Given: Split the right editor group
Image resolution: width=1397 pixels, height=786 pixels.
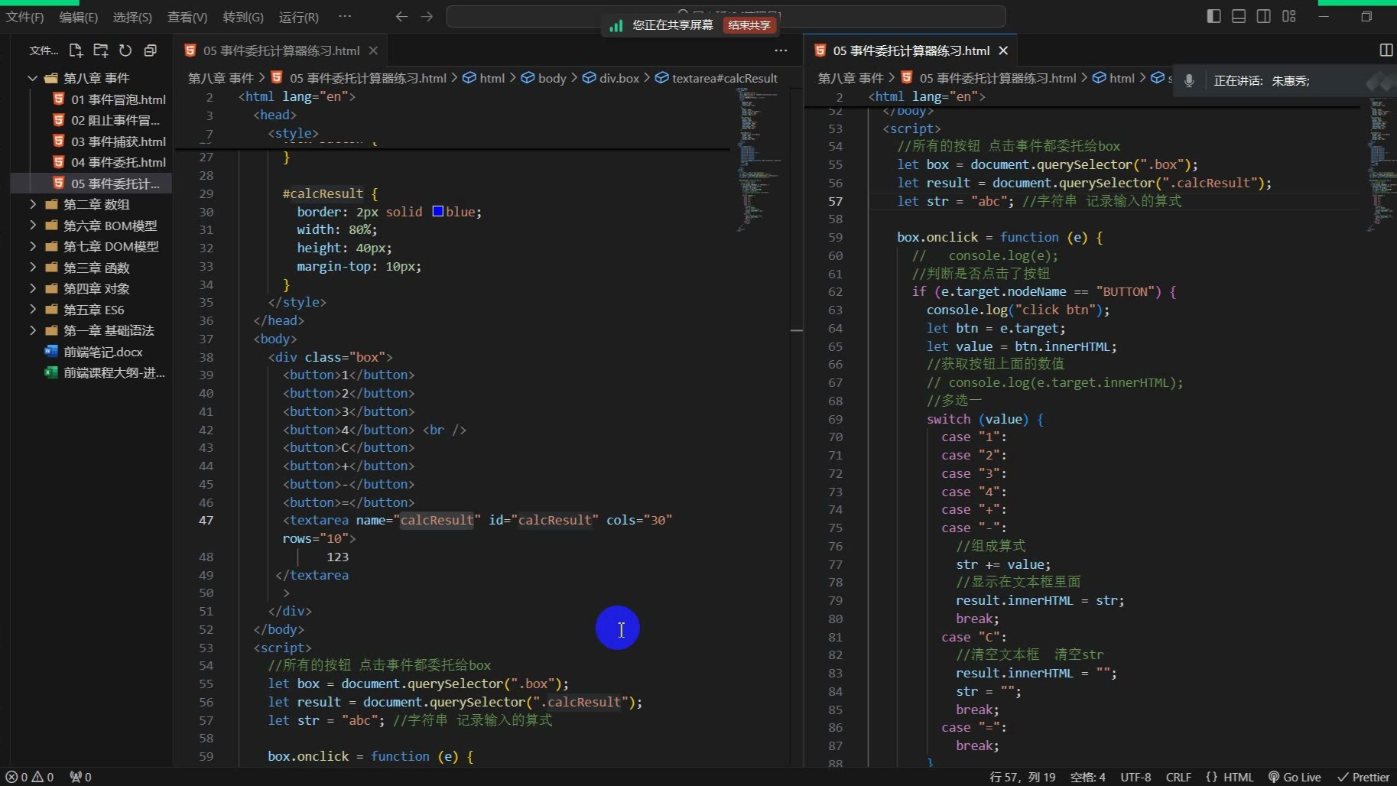Looking at the screenshot, I should 1386,50.
